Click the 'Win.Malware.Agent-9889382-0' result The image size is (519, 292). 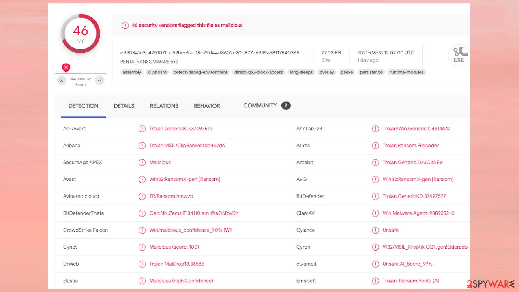coord(418,213)
